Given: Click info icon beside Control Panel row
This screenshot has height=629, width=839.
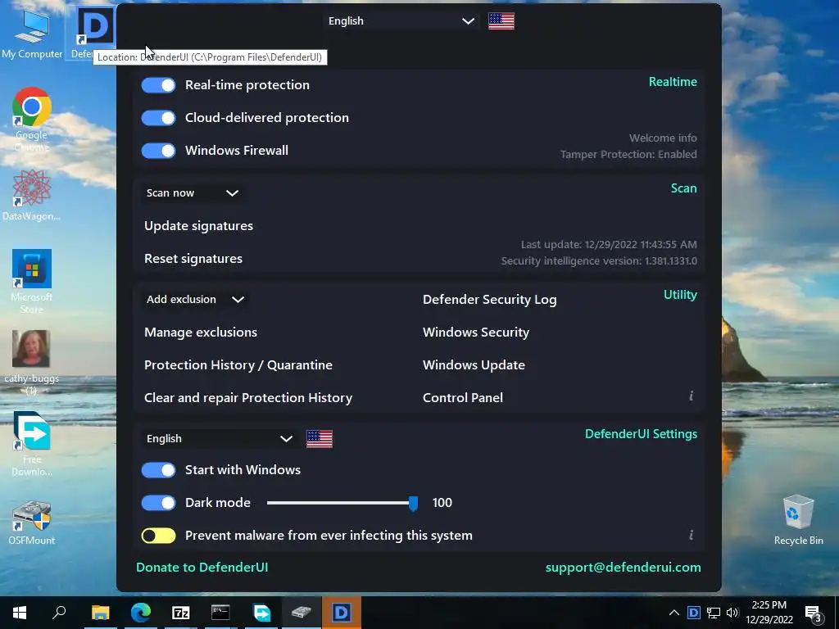Looking at the screenshot, I should coord(692,396).
